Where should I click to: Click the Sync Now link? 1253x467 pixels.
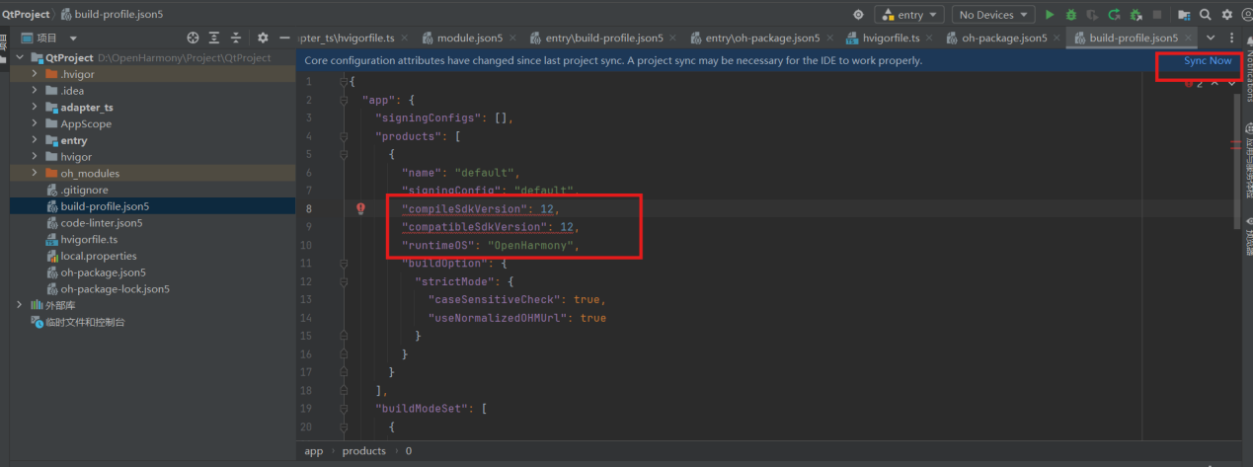[x=1208, y=61]
